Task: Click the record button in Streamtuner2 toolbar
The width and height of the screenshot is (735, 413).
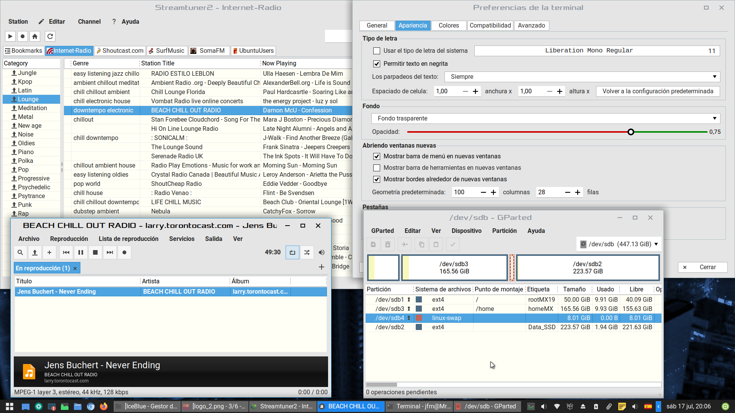Action: (x=23, y=36)
